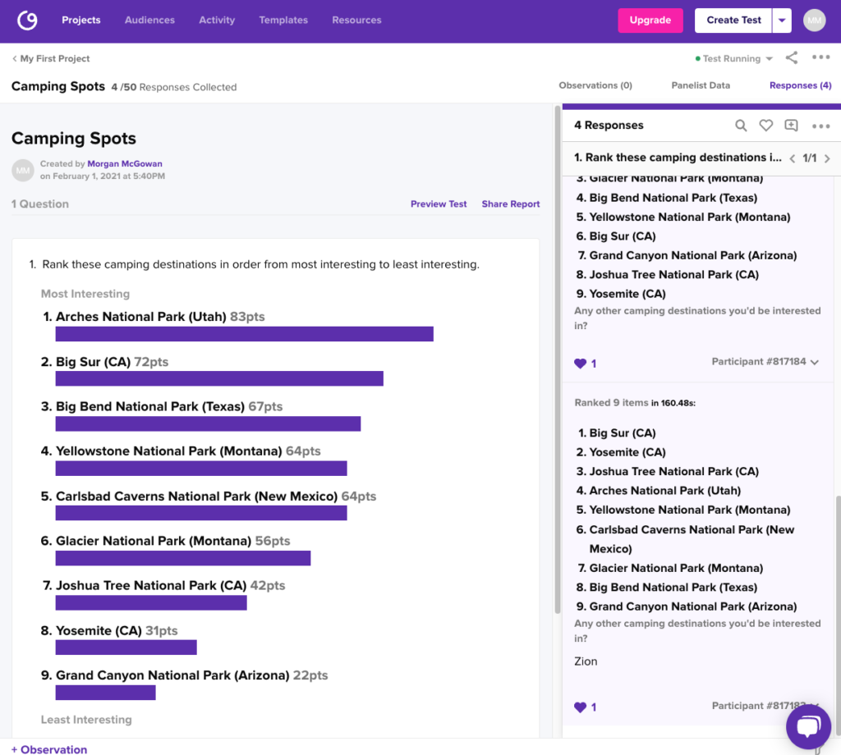Click the app logo in top navigation
841x755 pixels.
coord(27,21)
